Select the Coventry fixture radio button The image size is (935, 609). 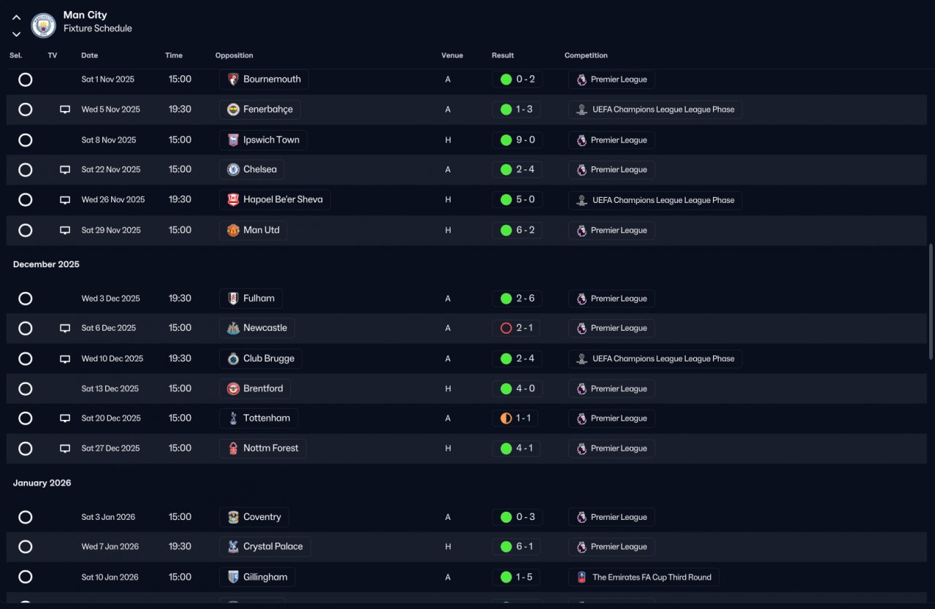point(26,517)
